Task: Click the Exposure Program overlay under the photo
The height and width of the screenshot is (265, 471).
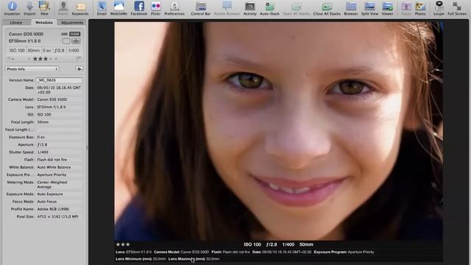Action: [x=344, y=252]
